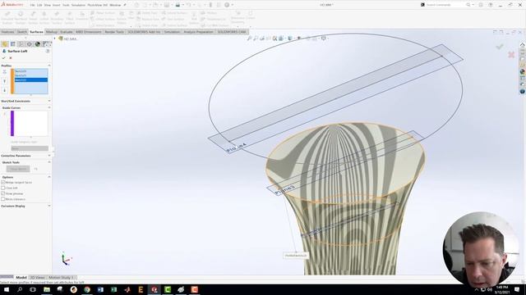Expand the Centerline Parameters section
This screenshot has width=526, height=295.
pyautogui.click(x=49, y=156)
